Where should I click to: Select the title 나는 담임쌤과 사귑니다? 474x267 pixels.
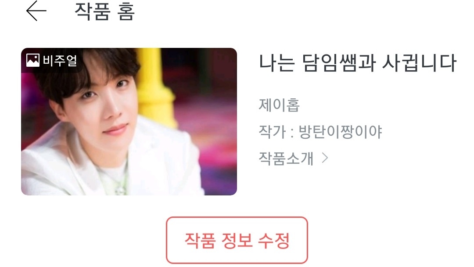pyautogui.click(x=358, y=63)
